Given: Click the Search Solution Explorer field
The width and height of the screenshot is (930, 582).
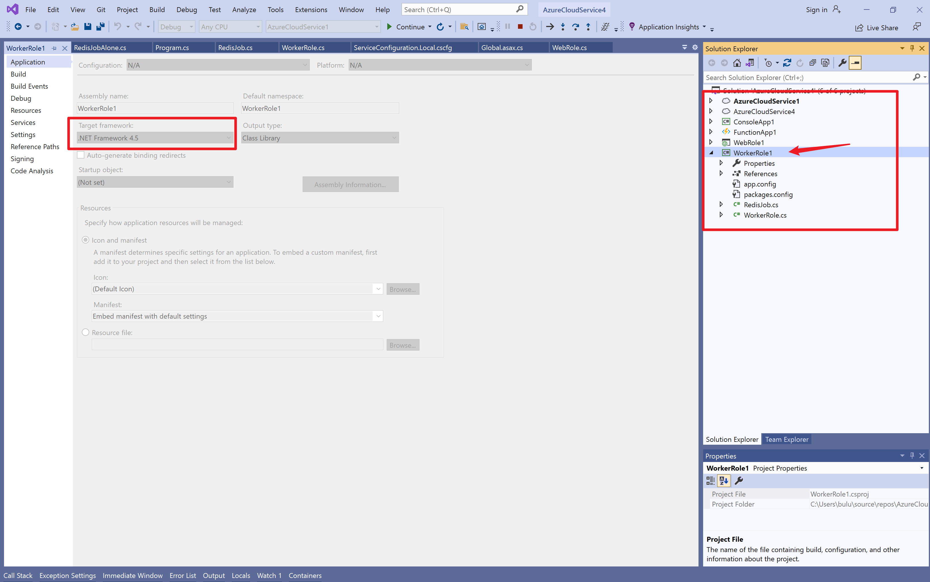Looking at the screenshot, I should point(806,77).
